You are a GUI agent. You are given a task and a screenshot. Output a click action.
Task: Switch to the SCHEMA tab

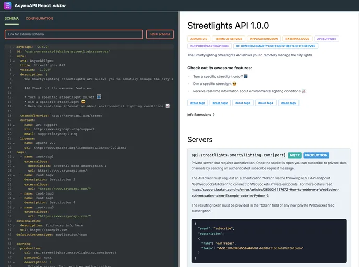click(11, 19)
